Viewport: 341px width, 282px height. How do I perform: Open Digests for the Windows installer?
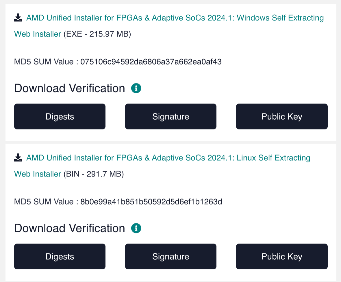click(60, 116)
